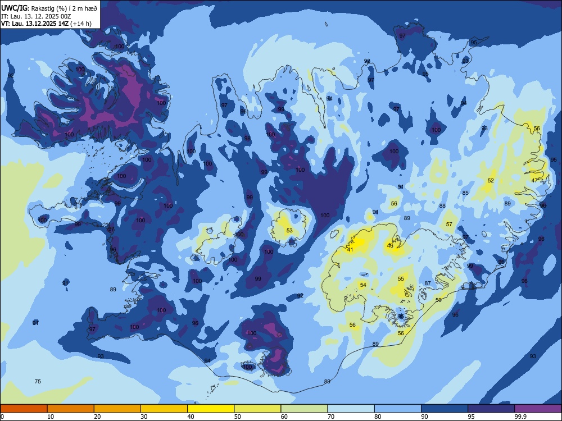Select the 10–20 orange legend color band
Screen dimensions: 562x421
[x=71, y=409]
